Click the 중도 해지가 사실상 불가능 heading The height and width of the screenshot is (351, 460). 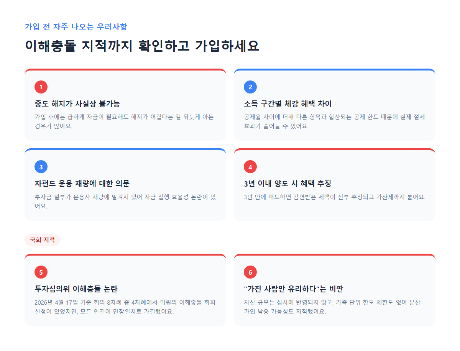point(77,104)
